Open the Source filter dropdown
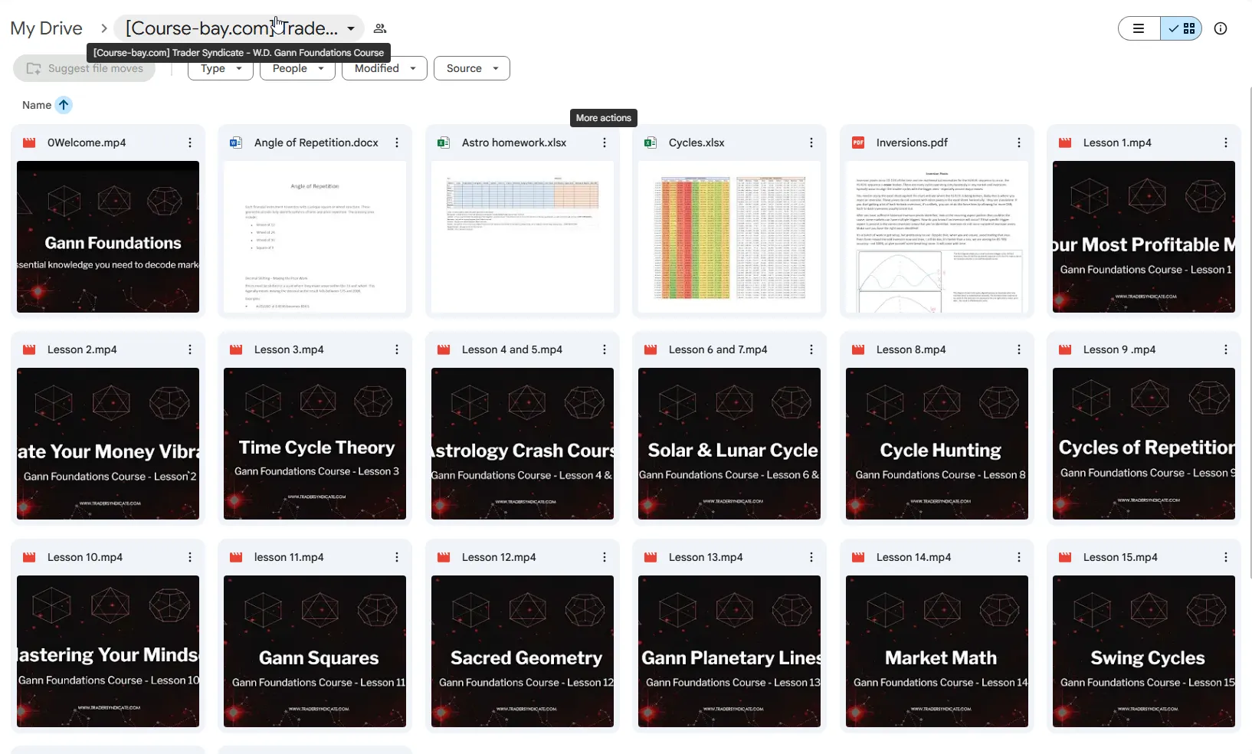This screenshot has width=1252, height=754. point(472,68)
